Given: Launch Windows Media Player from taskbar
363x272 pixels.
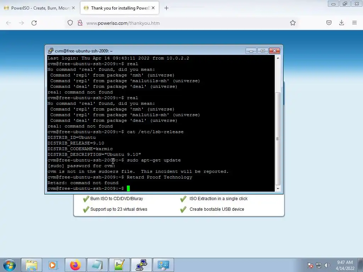Looking at the screenshot, I should [53, 265].
